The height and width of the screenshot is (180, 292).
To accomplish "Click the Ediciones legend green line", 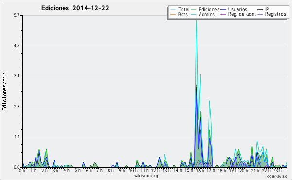I will pyautogui.click(x=194, y=10).
